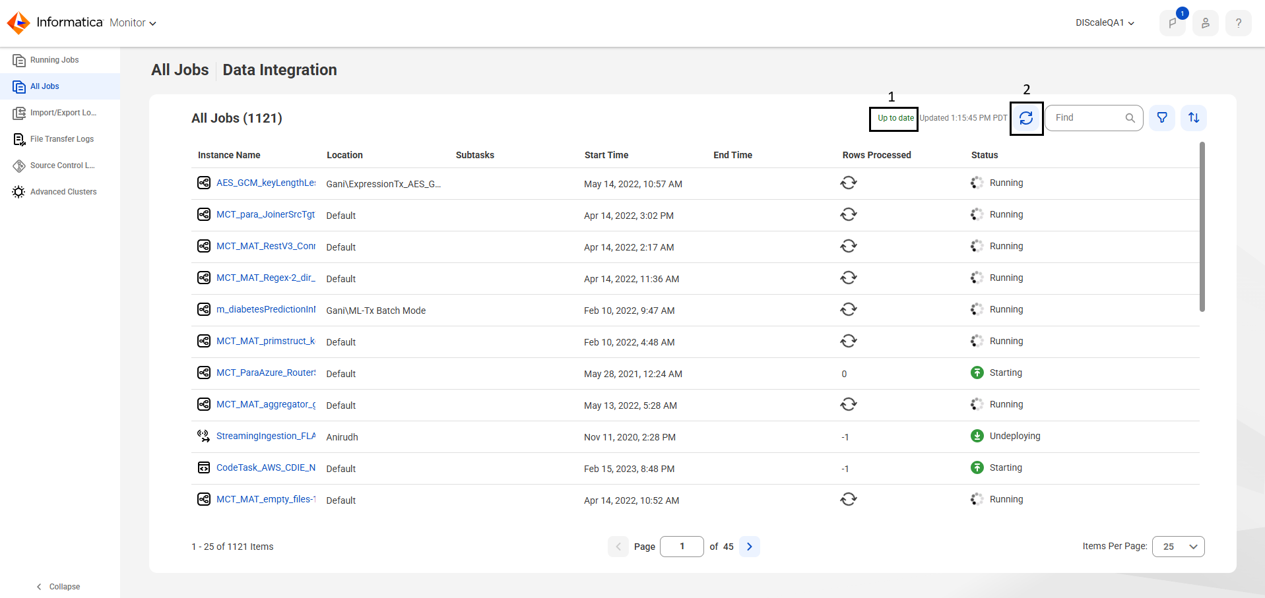This screenshot has height=598, width=1265.
Task: Open the CodeTask_AWS_CDIE_N job link
Action: [266, 467]
